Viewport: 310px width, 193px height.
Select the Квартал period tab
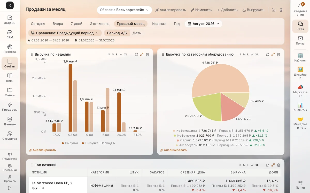pyautogui.click(x=159, y=24)
